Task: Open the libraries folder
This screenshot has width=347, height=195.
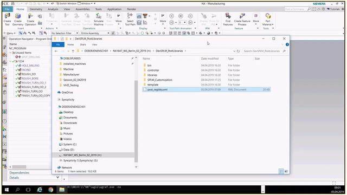Action: (x=152, y=75)
